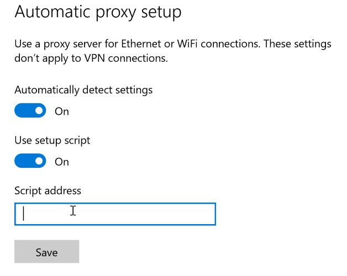Click into the Script address text box

[115, 214]
